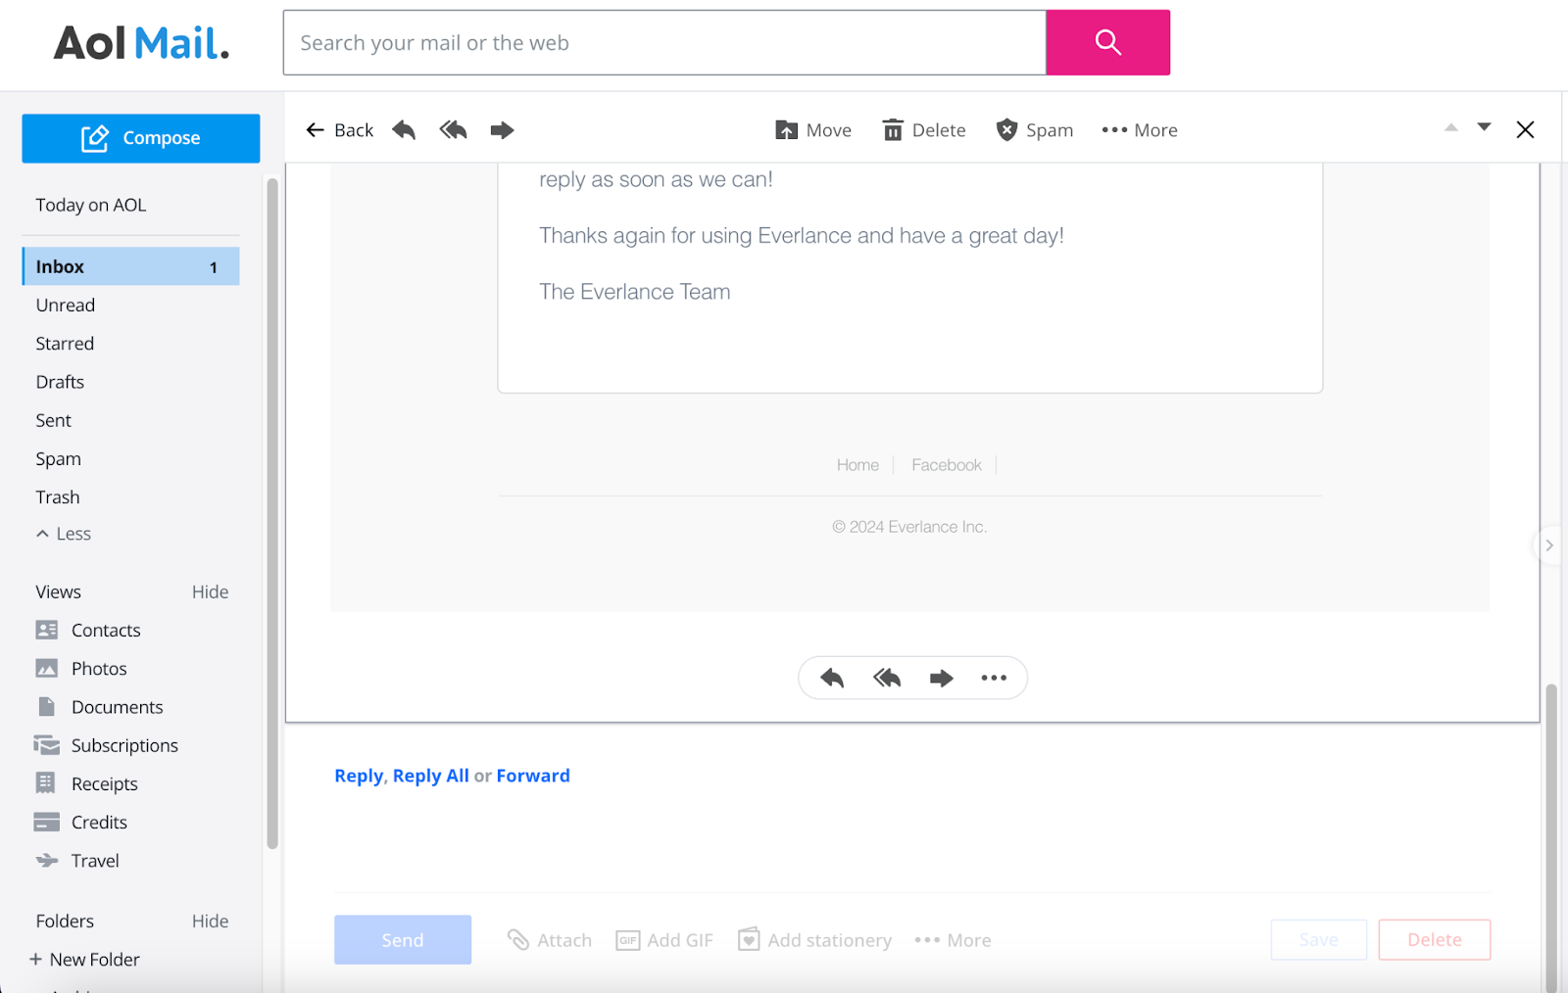Viewport: 1568px width, 993px height.
Task: Click forward arrow in the bottom action pill
Action: tap(941, 678)
